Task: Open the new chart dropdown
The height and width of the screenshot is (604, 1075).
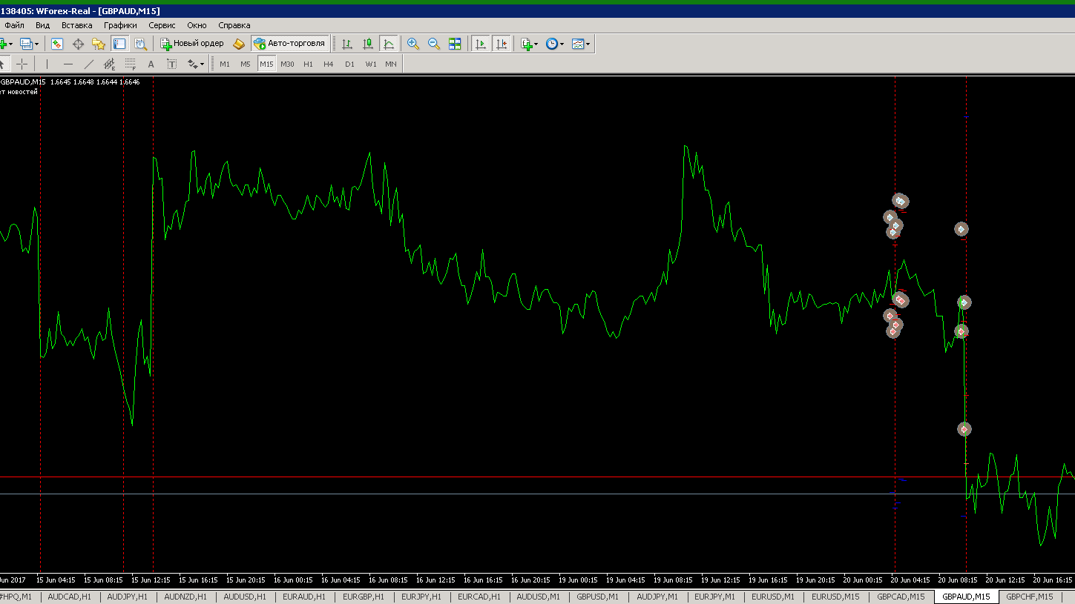Action: [6, 44]
